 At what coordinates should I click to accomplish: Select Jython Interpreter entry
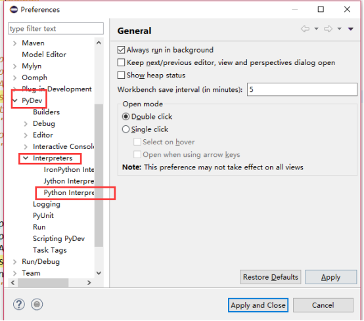[x=69, y=181]
